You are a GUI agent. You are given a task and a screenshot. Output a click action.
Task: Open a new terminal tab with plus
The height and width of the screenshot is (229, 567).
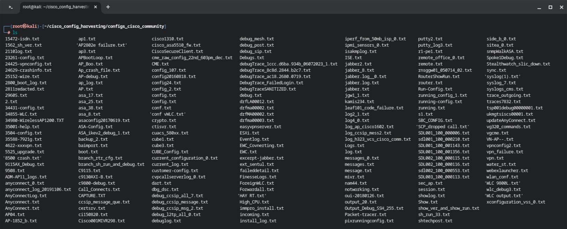(108, 7)
